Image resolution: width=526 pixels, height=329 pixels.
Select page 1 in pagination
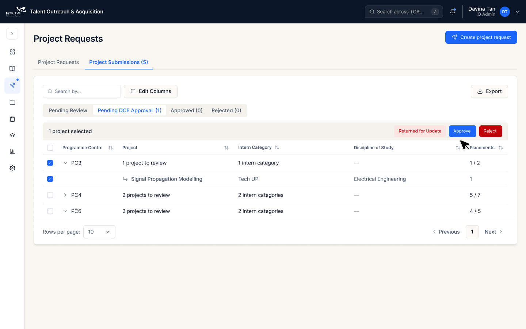pos(472,232)
